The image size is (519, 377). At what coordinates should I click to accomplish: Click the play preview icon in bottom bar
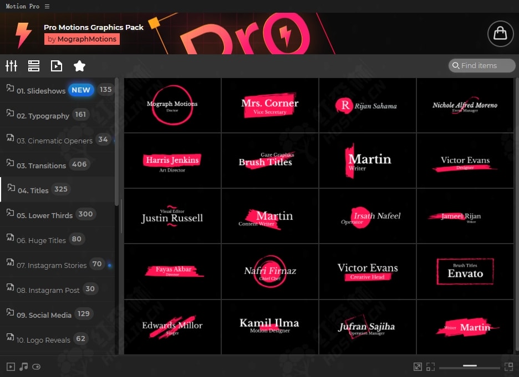[x=11, y=366]
